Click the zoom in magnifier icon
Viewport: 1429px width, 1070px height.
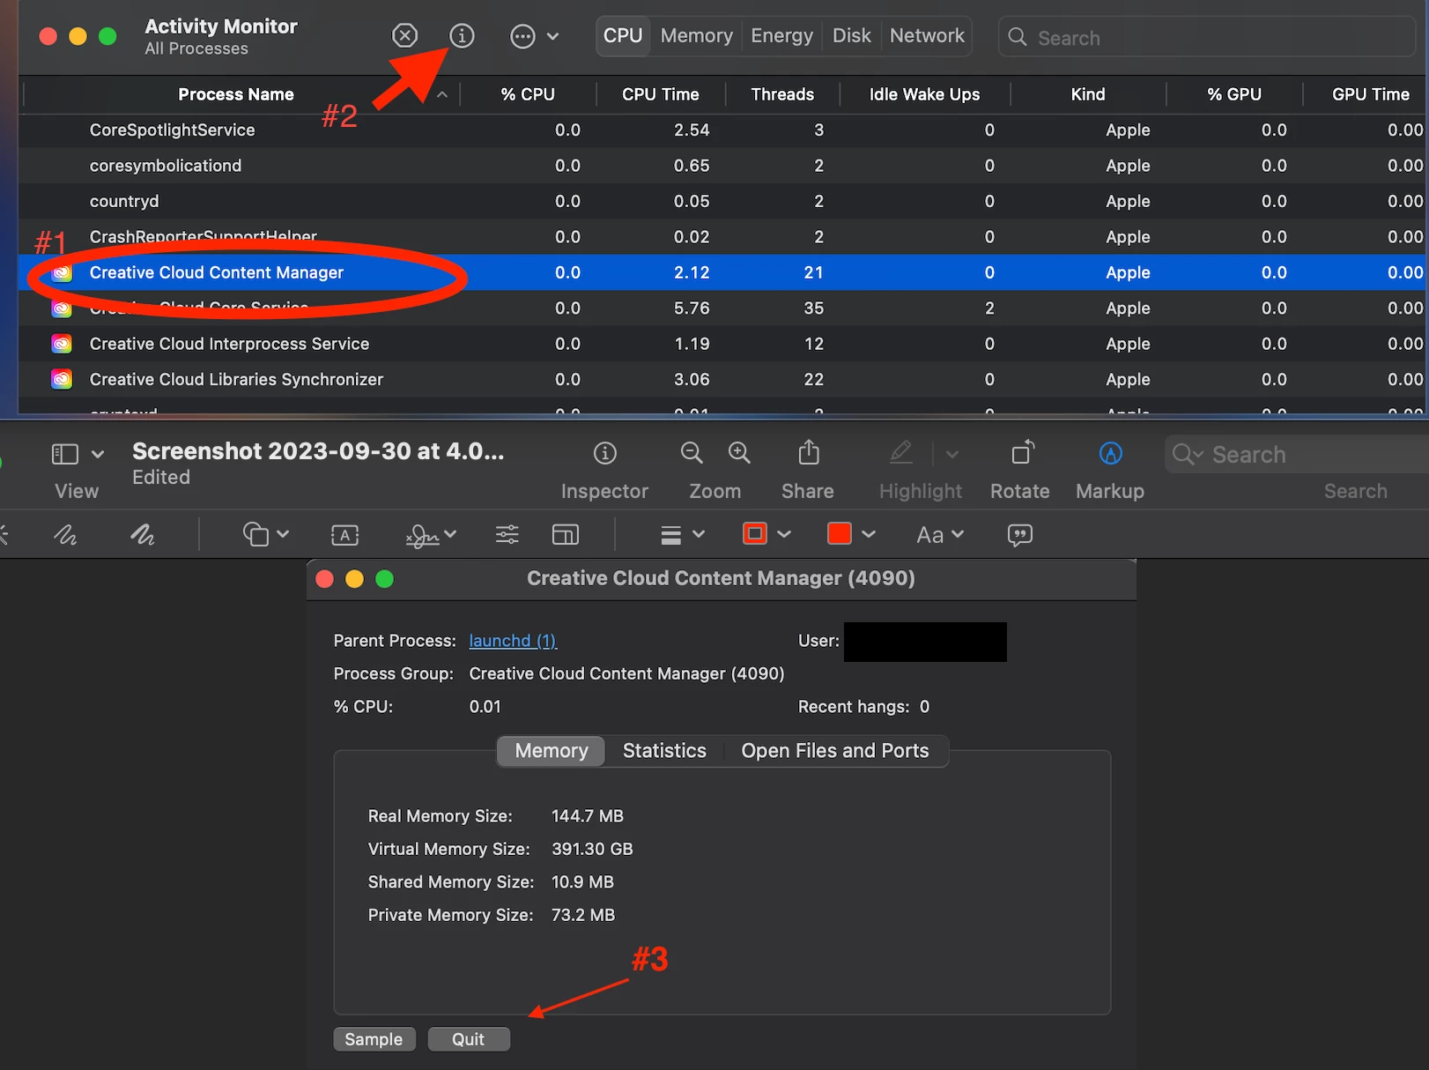coord(739,453)
